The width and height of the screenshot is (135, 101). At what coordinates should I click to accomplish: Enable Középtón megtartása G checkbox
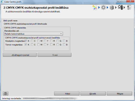[x=57, y=41]
